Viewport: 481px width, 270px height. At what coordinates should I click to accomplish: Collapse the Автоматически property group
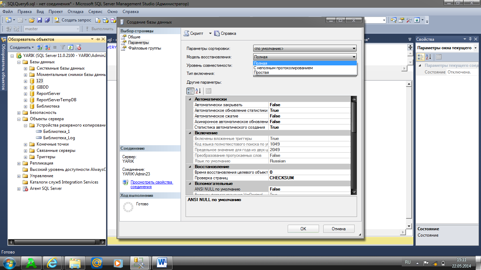click(190, 99)
